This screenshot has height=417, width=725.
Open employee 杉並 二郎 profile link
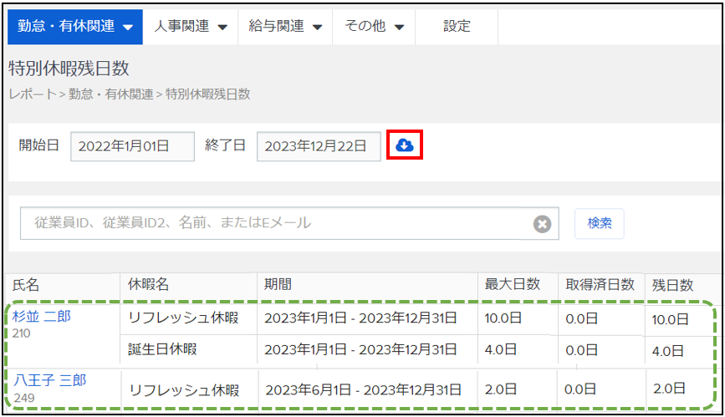pyautogui.click(x=42, y=317)
